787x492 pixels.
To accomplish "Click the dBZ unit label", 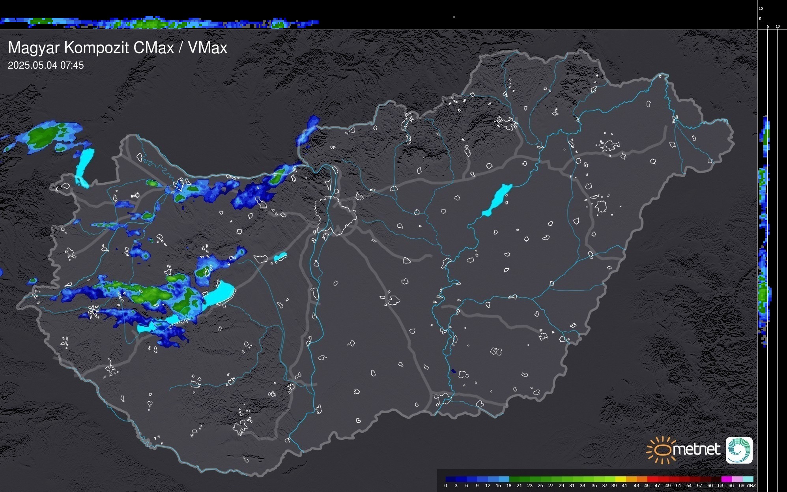I will click(751, 486).
